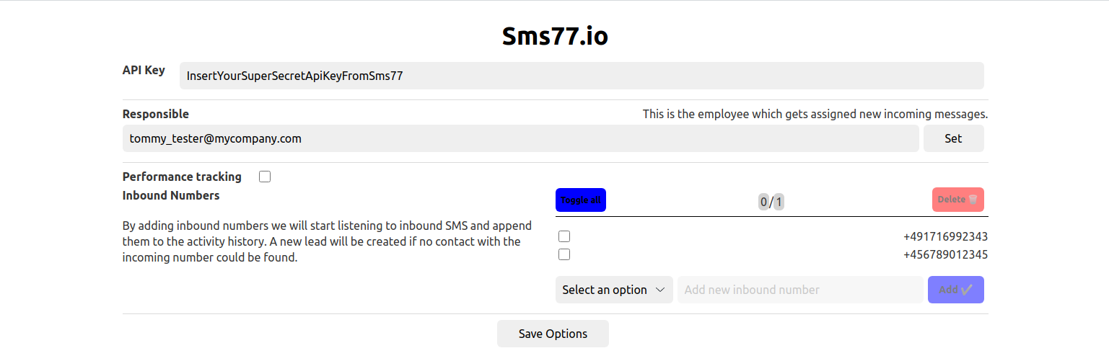
Task: Click the Sms77.io page title
Action: click(555, 37)
